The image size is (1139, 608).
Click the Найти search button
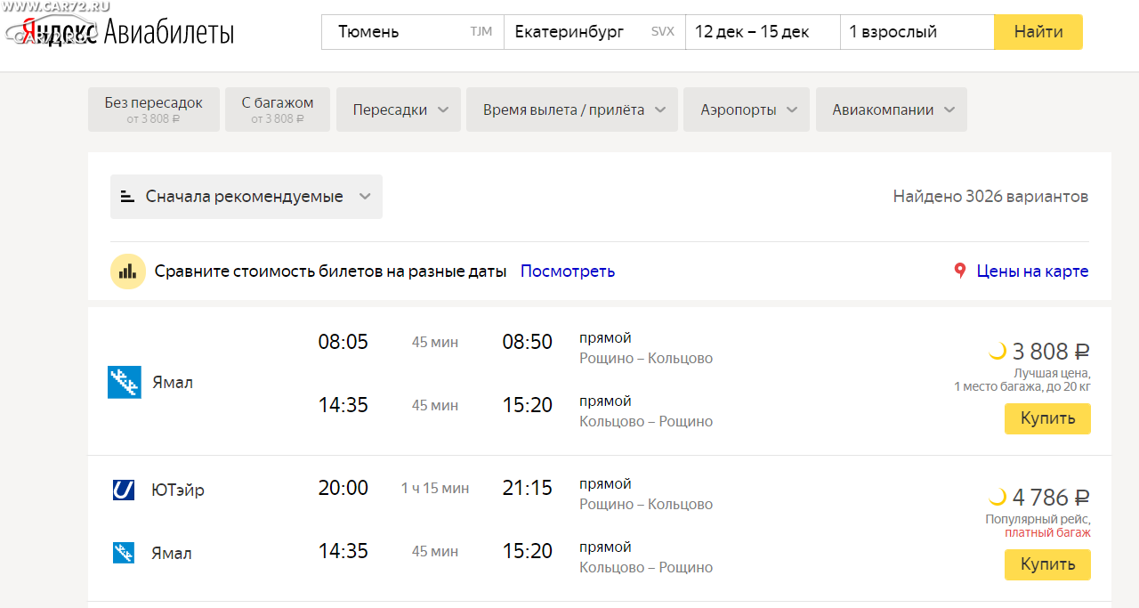tap(1038, 32)
